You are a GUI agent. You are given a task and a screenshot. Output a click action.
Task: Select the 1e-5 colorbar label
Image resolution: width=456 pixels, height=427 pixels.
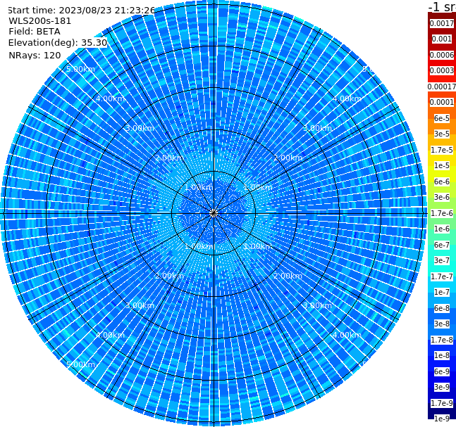442,165
